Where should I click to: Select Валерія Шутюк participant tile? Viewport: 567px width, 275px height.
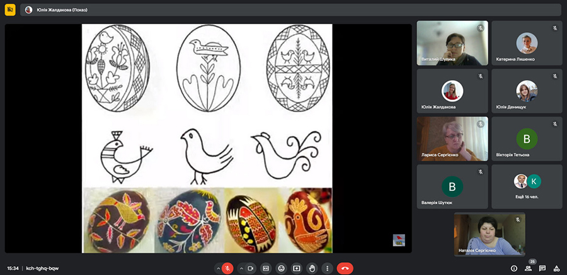click(452, 187)
